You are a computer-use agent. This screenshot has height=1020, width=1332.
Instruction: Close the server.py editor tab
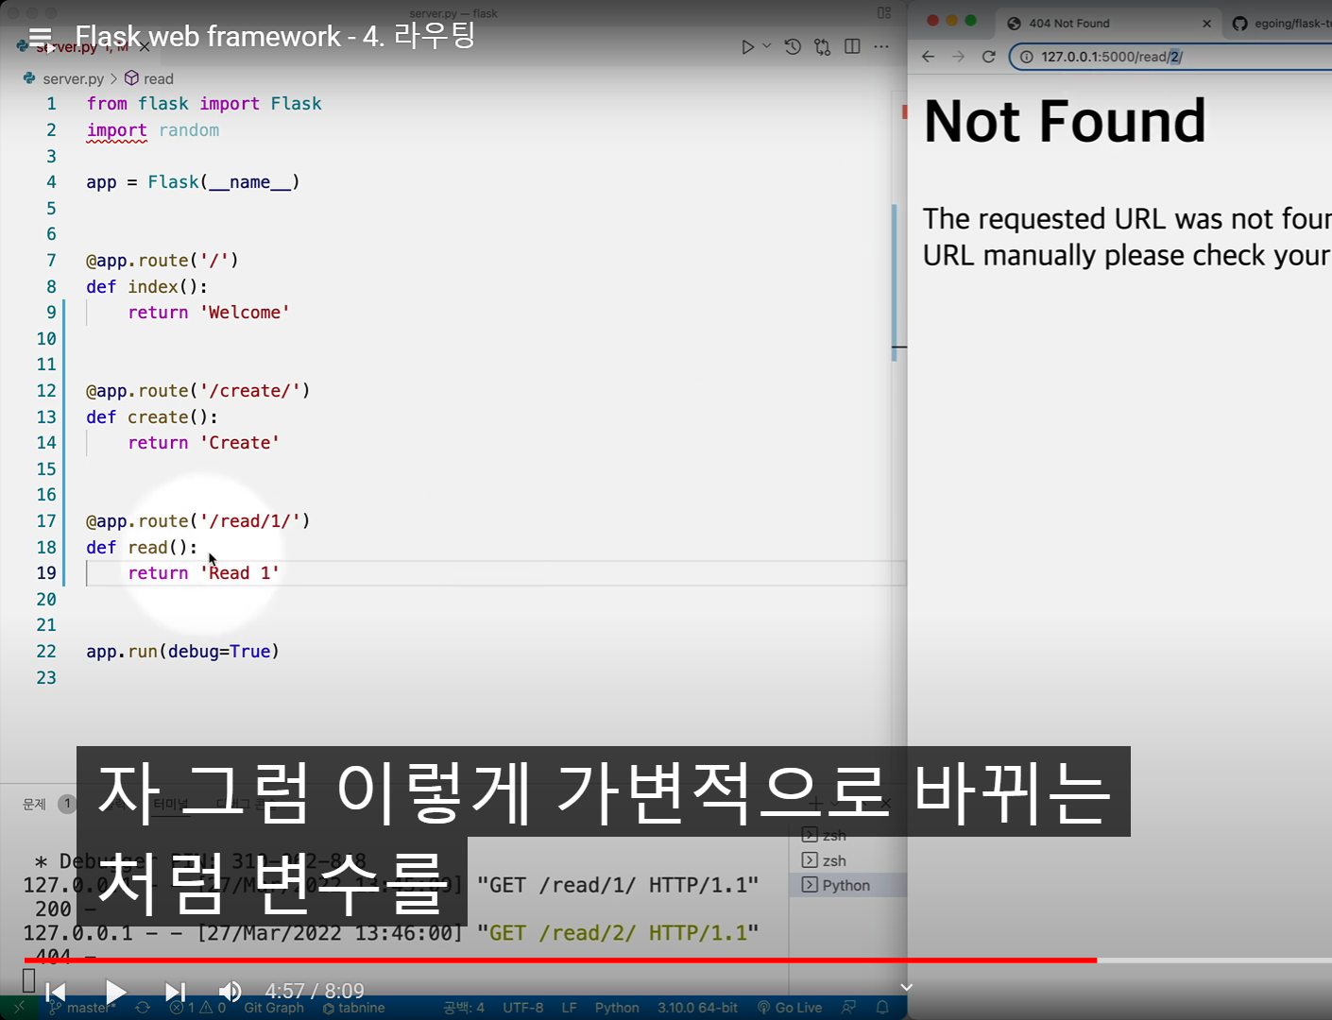click(144, 47)
